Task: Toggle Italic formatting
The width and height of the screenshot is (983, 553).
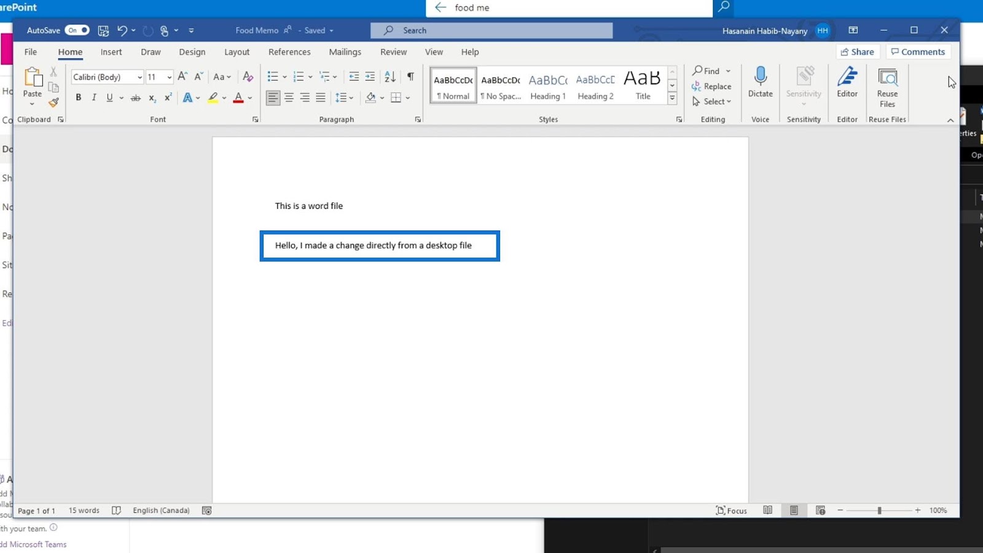Action: tap(94, 98)
